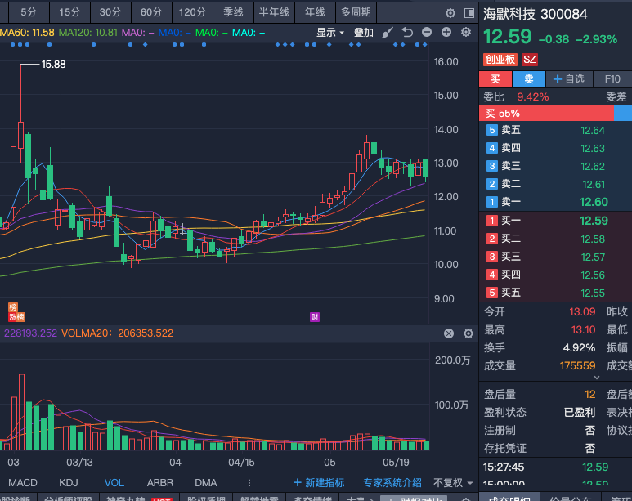632x501 pixels.
Task: Click sell-one price 12.60
Action: [x=594, y=202]
